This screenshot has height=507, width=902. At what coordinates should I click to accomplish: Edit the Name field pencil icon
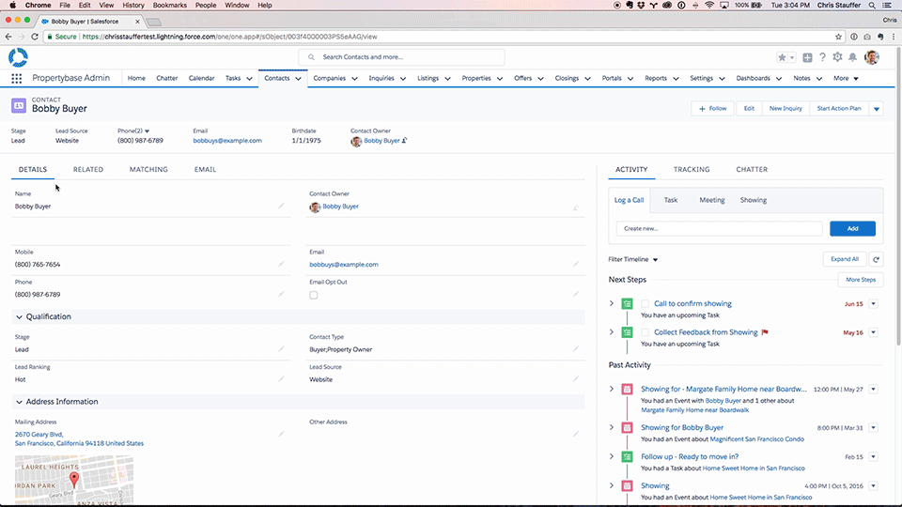(x=281, y=206)
